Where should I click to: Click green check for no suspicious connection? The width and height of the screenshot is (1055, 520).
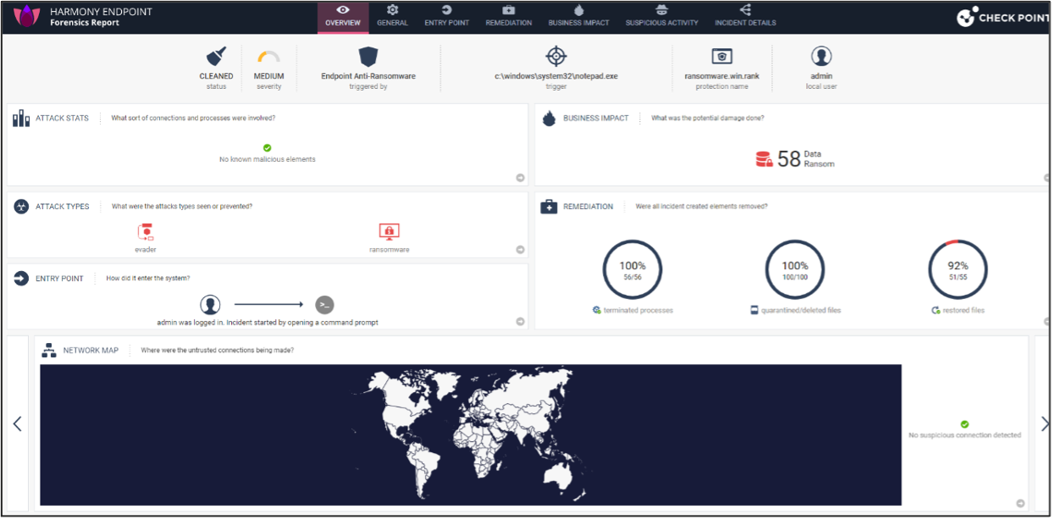pyautogui.click(x=964, y=424)
